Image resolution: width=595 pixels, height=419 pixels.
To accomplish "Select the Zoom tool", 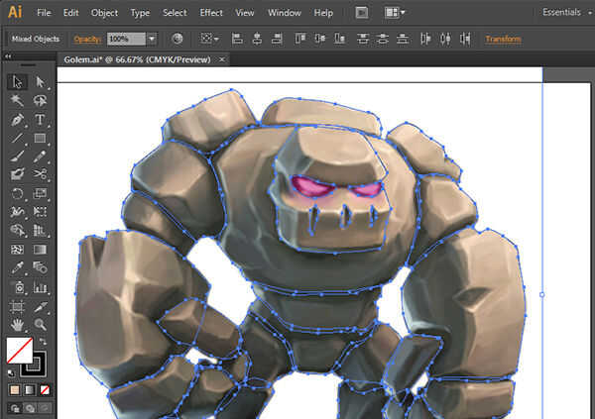I will pyautogui.click(x=40, y=325).
